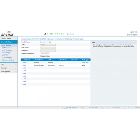Click the first Add link in table
The image size is (140, 140).
point(25,68)
